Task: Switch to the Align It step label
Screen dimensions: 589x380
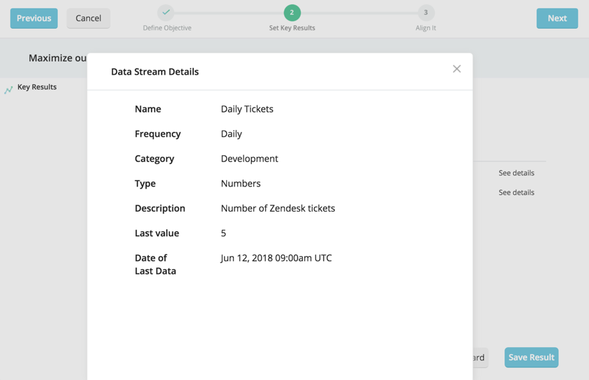Action: [426, 28]
